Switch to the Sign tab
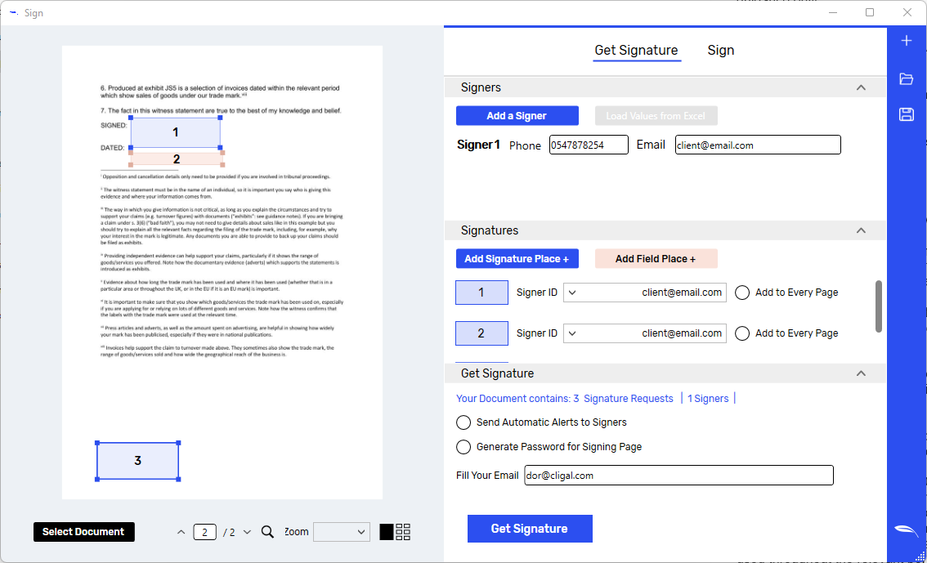Screen dimensions: 927x563 point(720,51)
